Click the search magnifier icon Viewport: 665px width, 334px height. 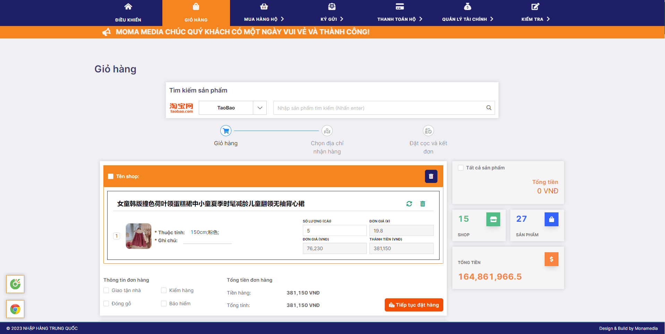pos(488,108)
